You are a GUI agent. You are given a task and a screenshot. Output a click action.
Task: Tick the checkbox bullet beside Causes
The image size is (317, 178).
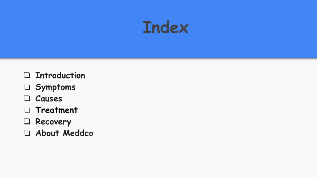(27, 98)
